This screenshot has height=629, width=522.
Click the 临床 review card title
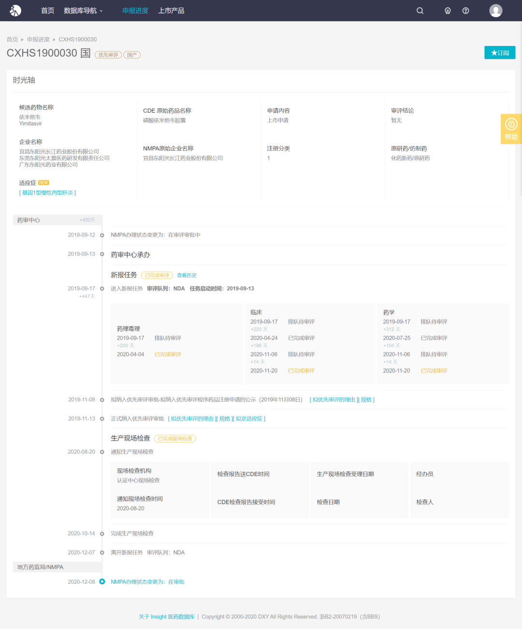(x=256, y=312)
